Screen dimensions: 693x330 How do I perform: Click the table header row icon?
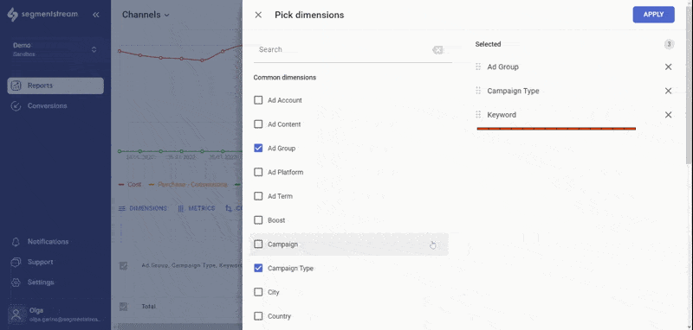point(123,266)
